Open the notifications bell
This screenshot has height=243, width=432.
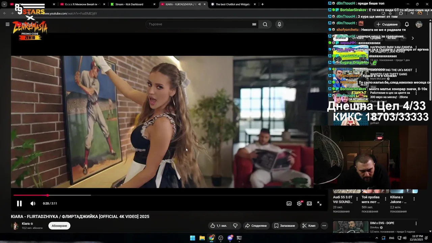[407, 24]
